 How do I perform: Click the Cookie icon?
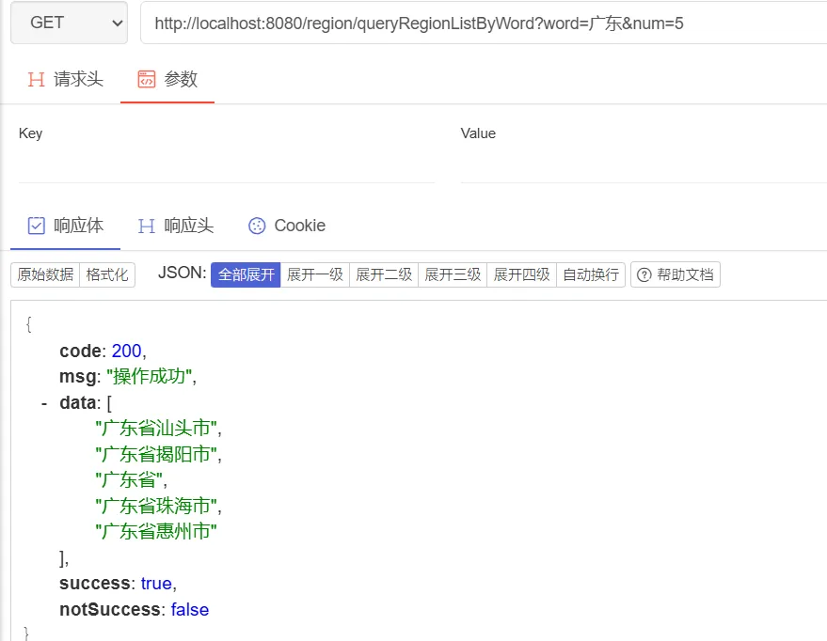(257, 226)
